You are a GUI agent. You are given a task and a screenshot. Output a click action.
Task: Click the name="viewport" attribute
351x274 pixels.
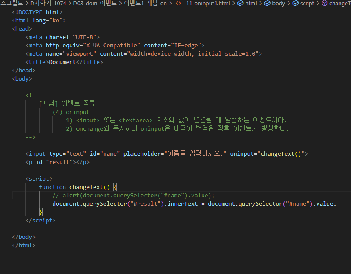click(71, 54)
